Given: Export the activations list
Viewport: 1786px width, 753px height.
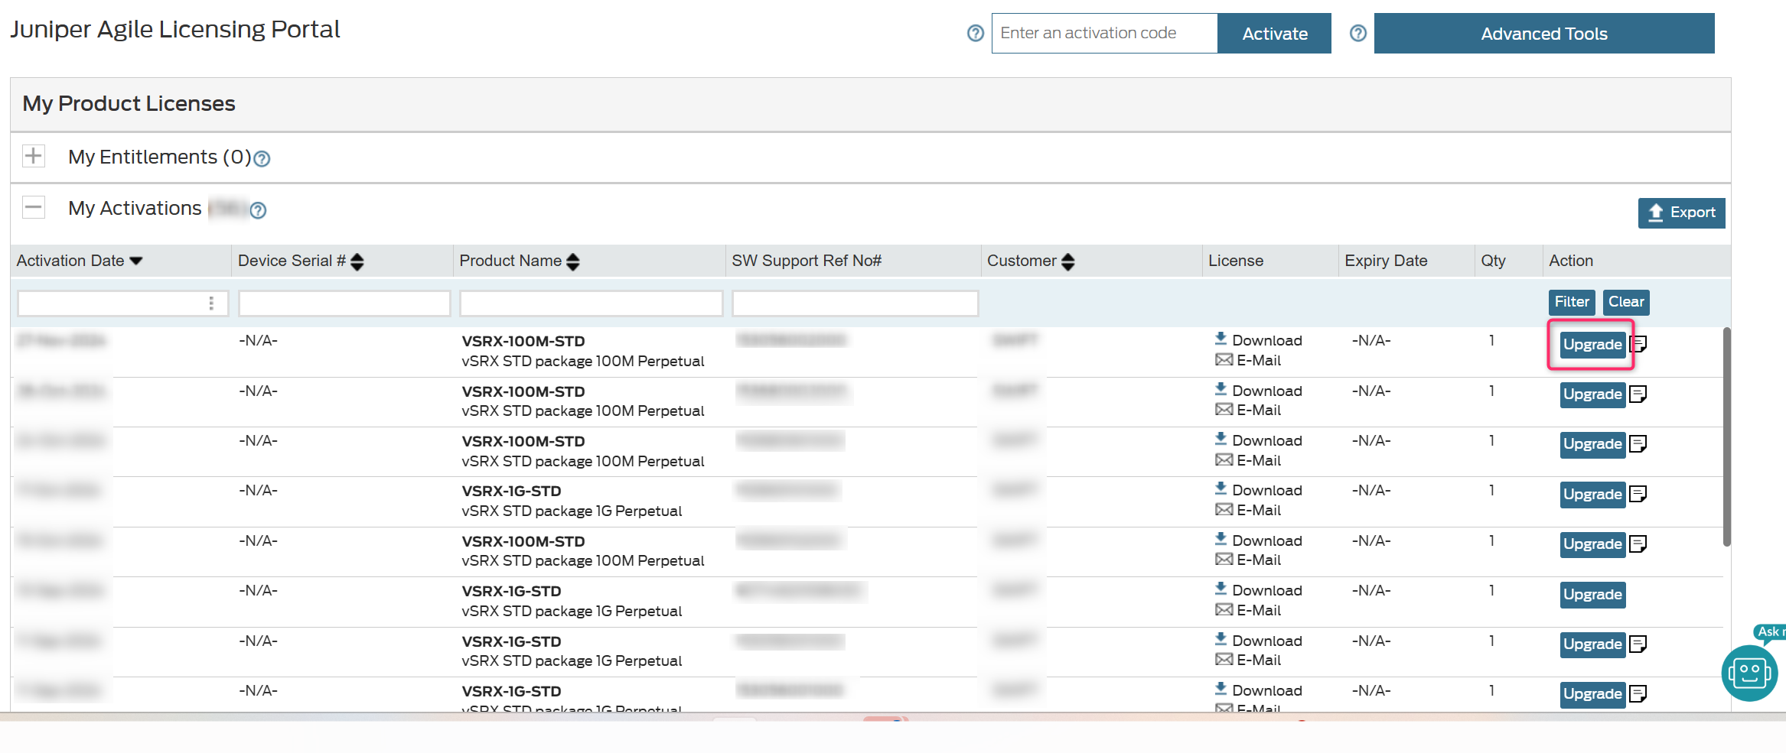Looking at the screenshot, I should point(1681,213).
